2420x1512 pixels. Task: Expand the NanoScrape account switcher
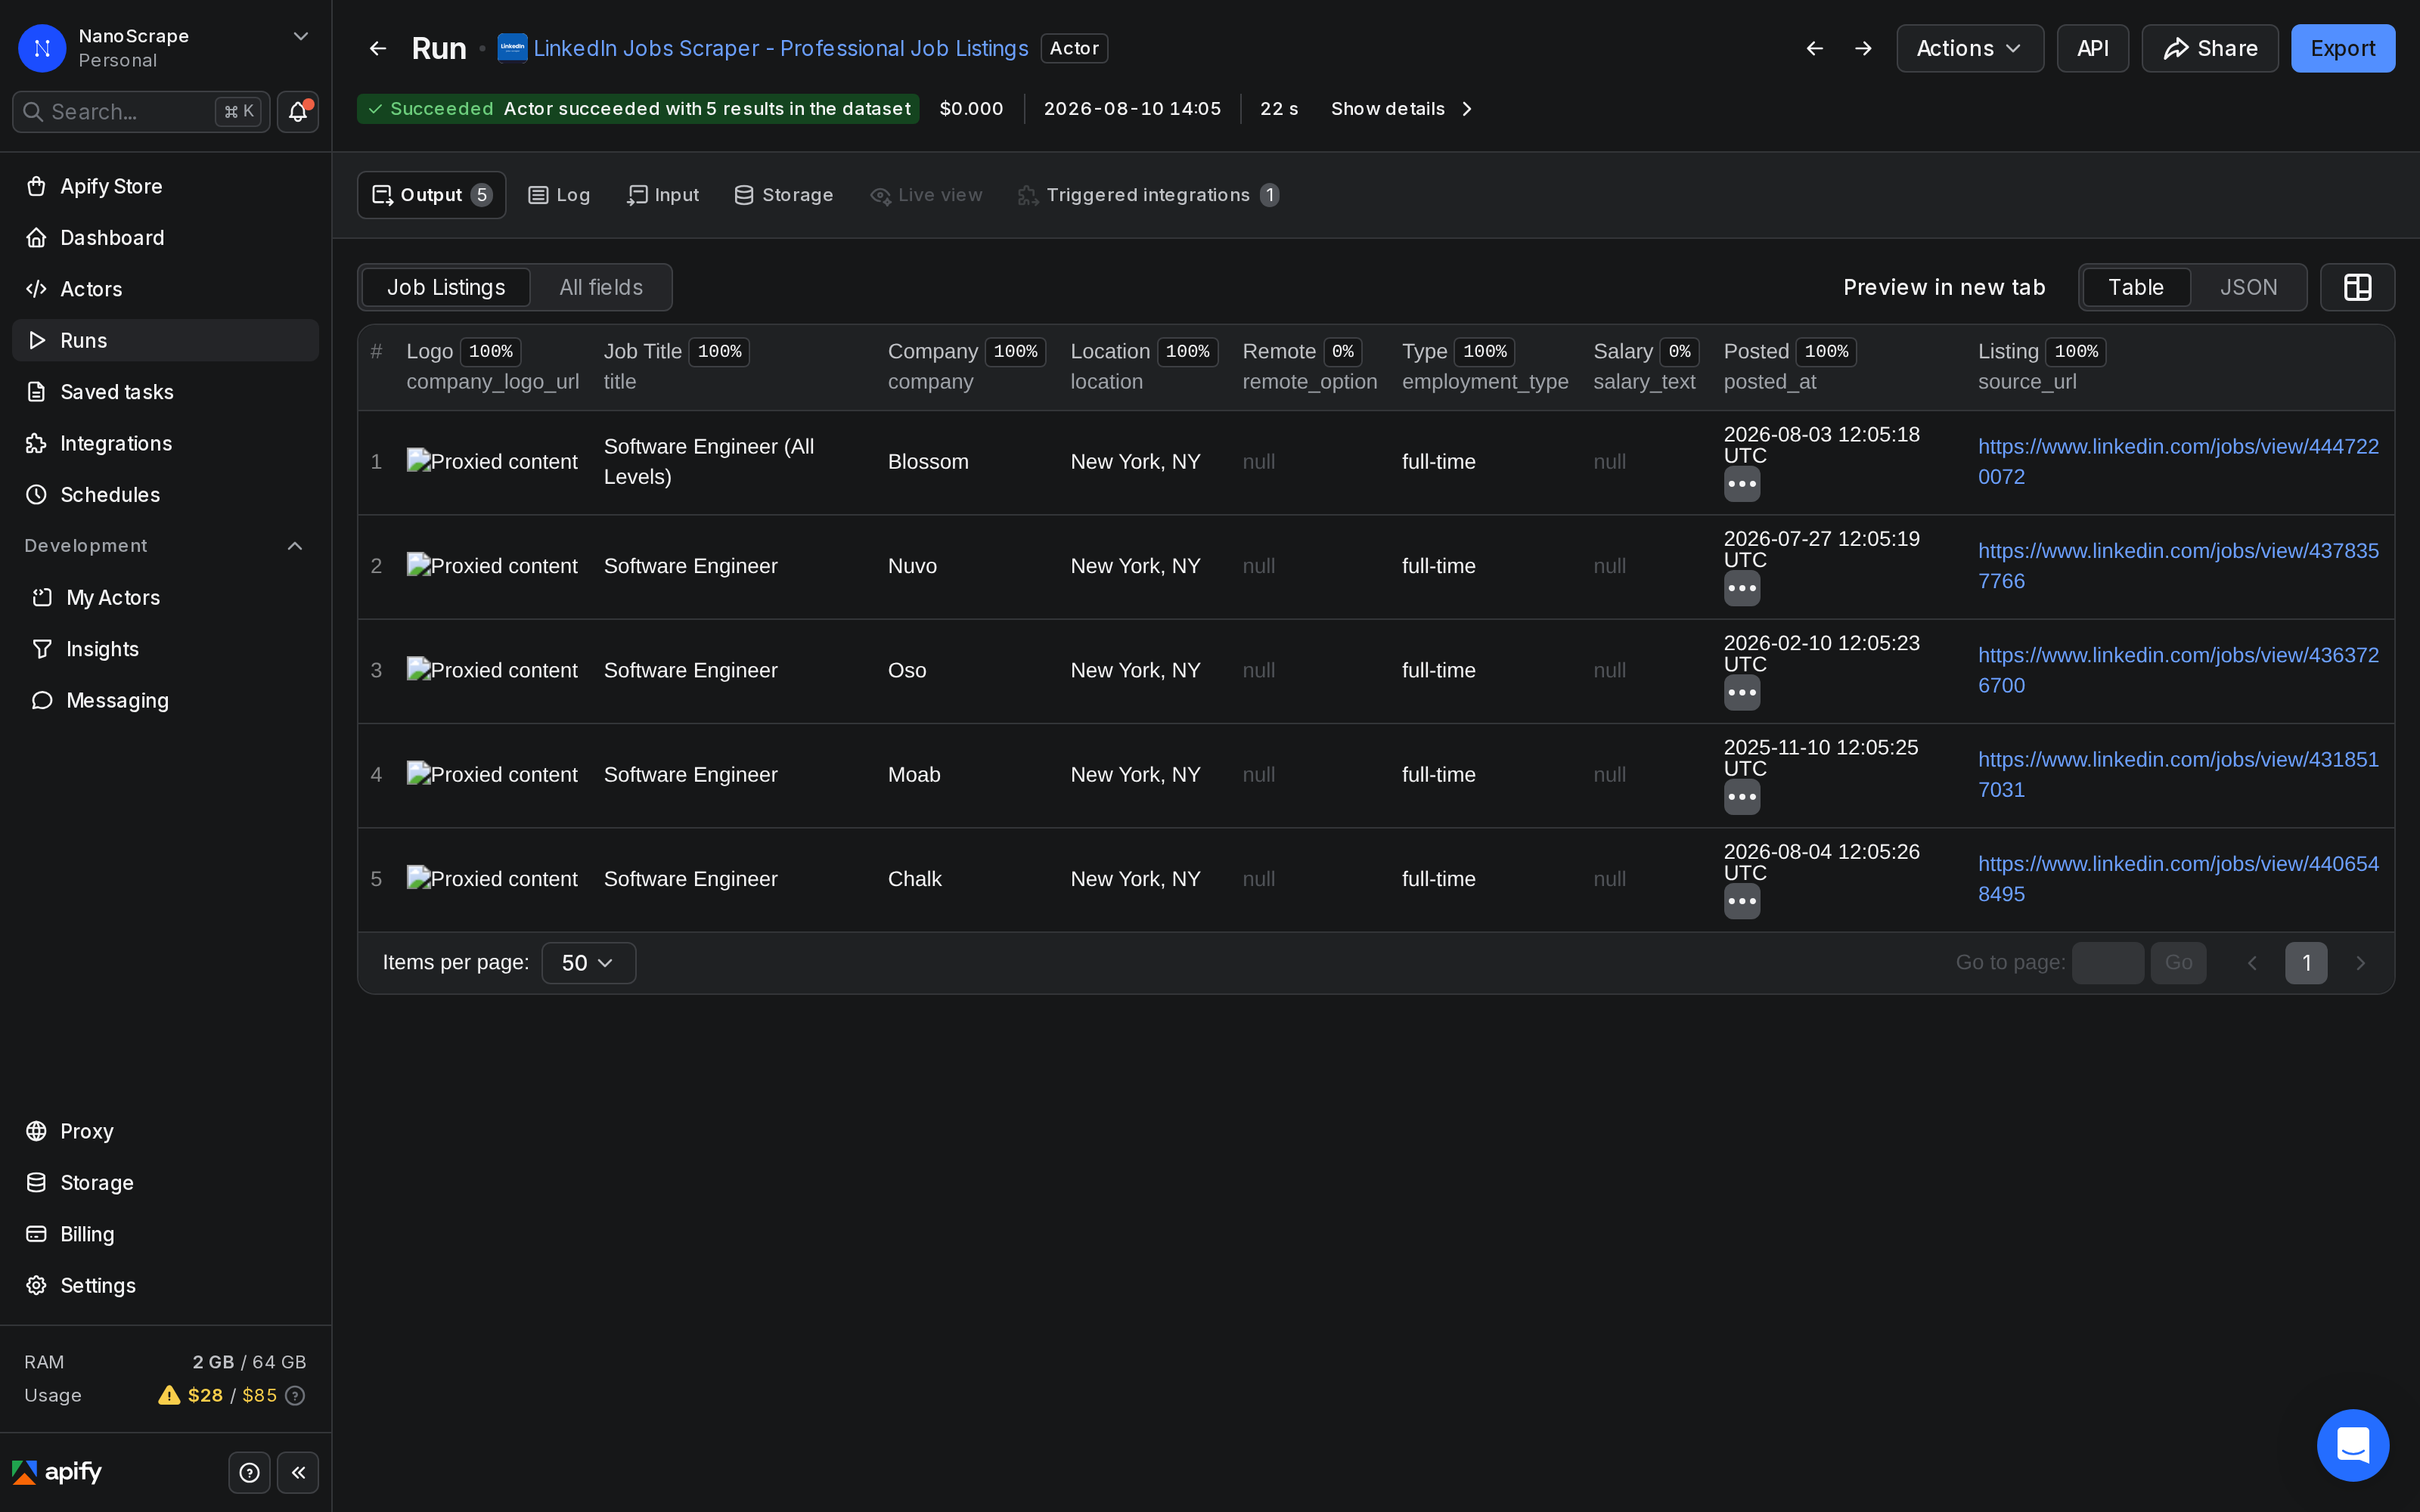click(x=300, y=37)
